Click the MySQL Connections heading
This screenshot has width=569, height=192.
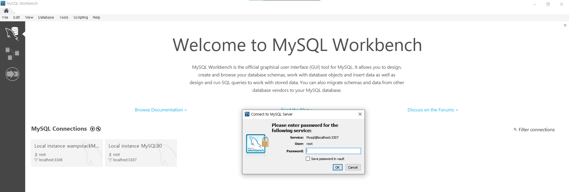59,129
